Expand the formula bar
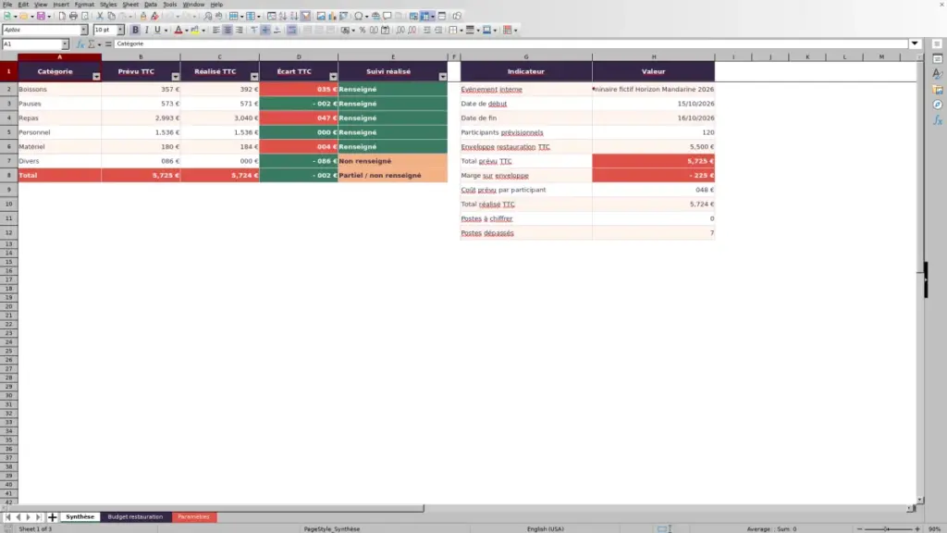 (x=915, y=44)
